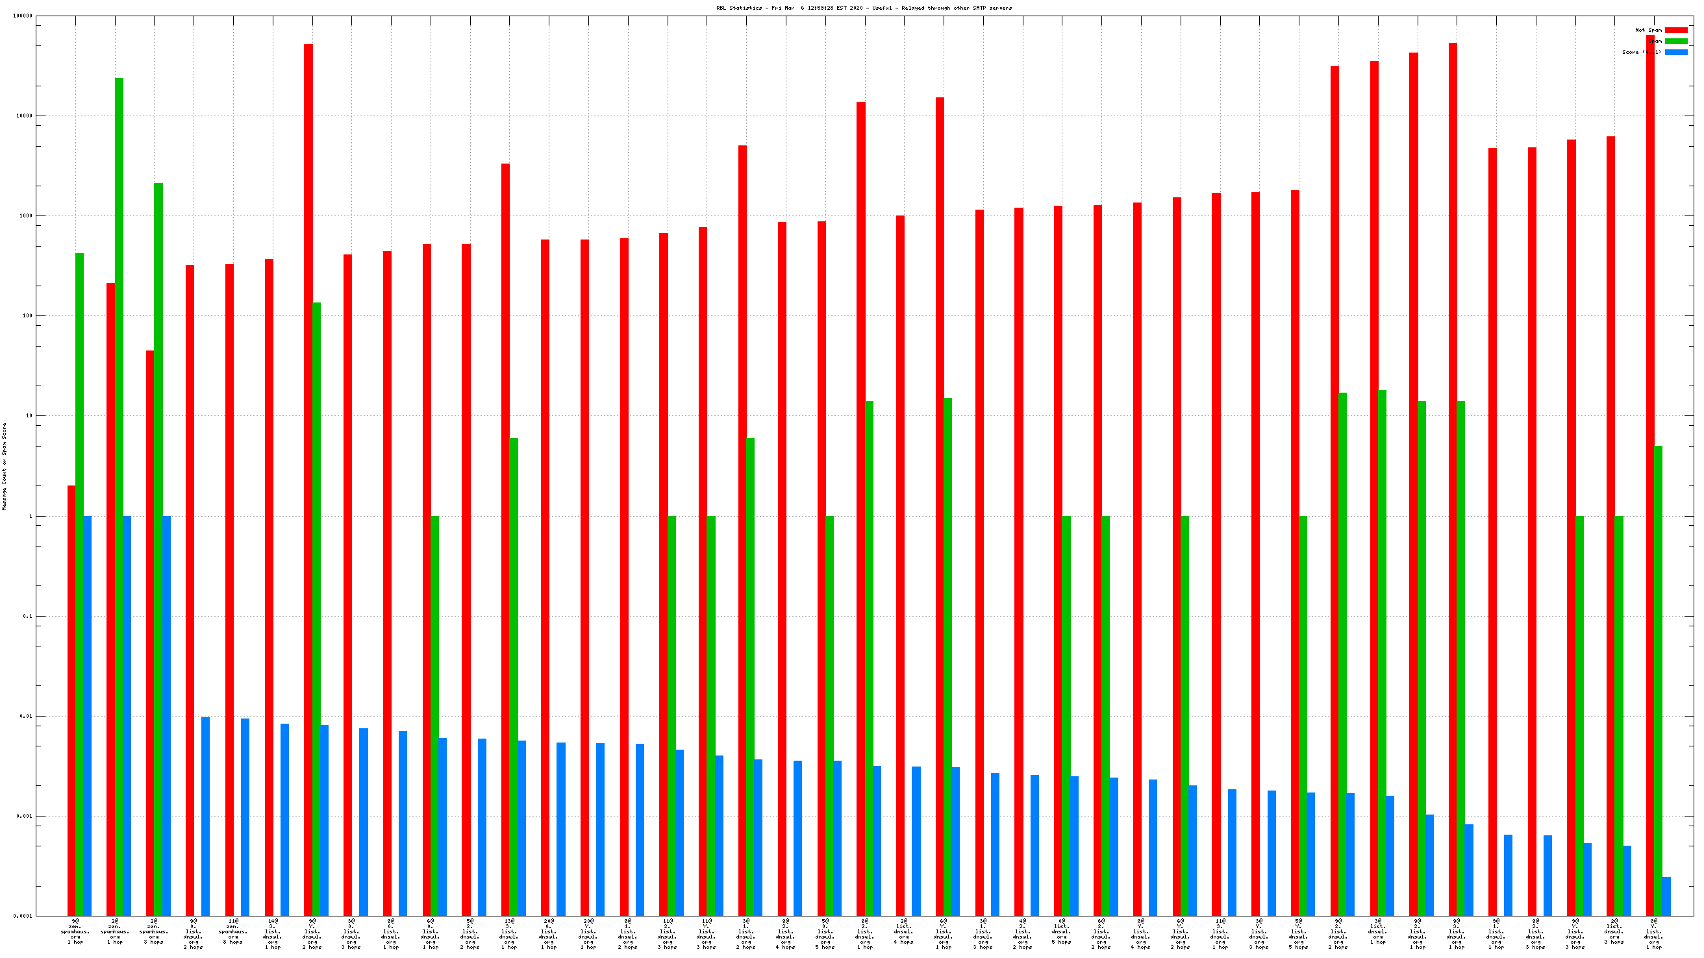
Task: Click the 'Message Count or Spam Score' axis title
Action: pyautogui.click(x=5, y=466)
